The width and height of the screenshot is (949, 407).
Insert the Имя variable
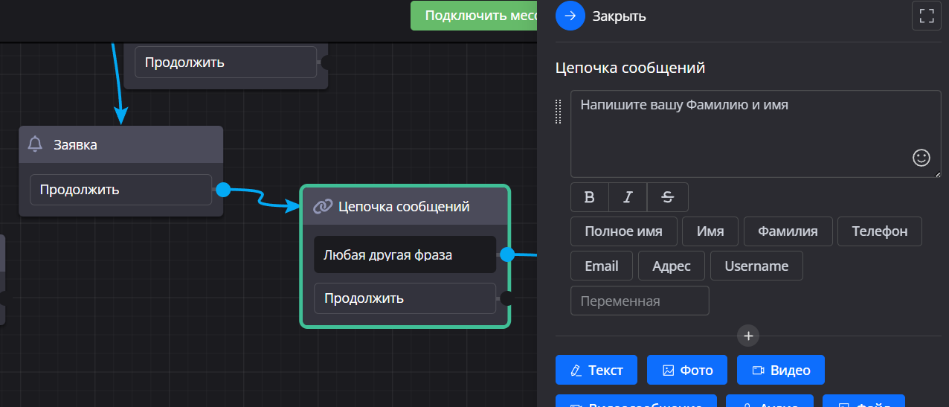(x=710, y=231)
